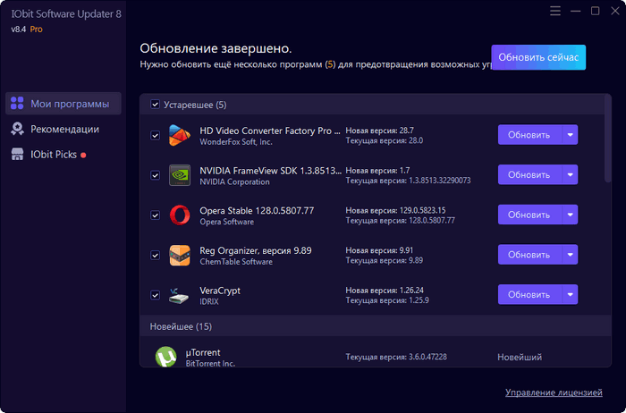
Task: Open the Управление лицензией link
Action: 554,392
